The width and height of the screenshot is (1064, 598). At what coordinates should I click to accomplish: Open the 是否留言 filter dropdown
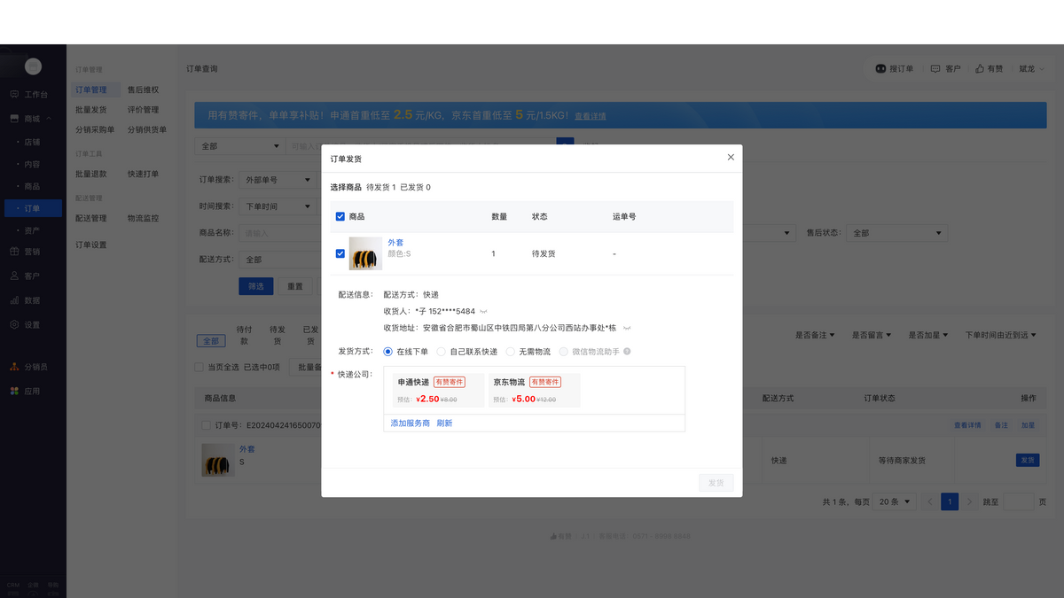tap(872, 336)
